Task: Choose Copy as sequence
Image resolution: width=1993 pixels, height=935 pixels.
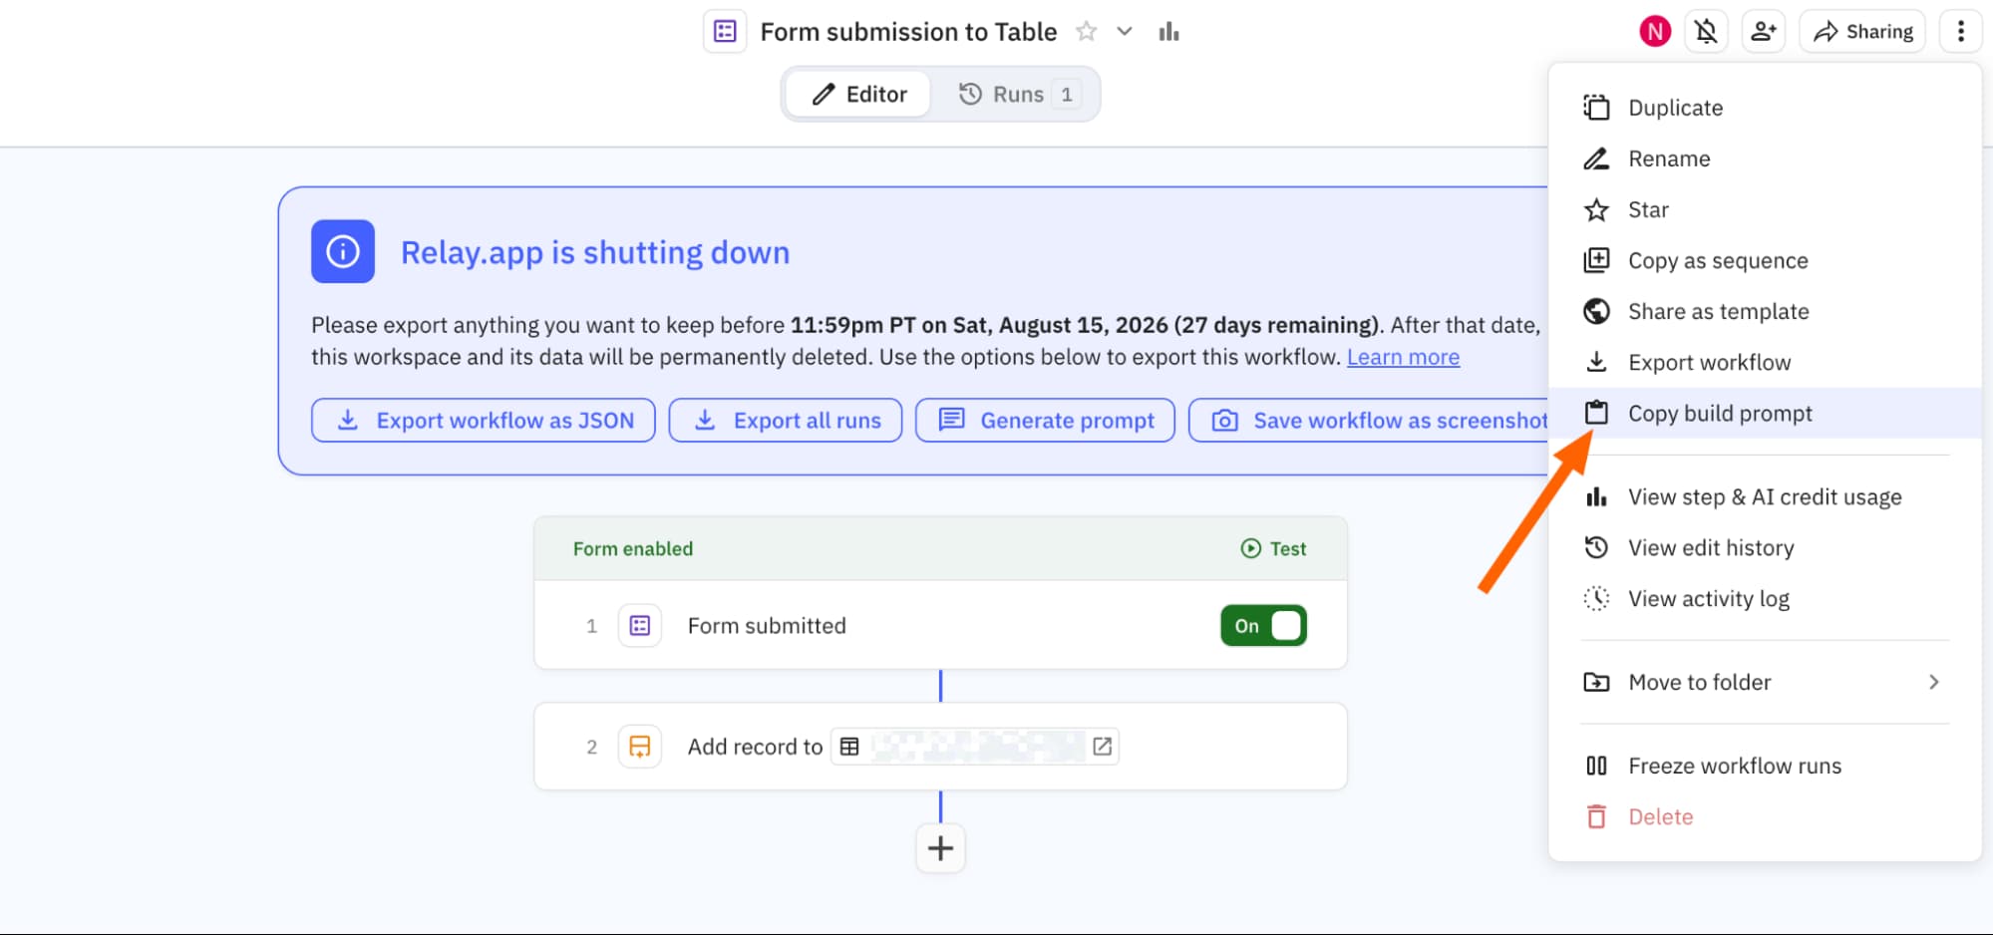Action: coord(1764,260)
